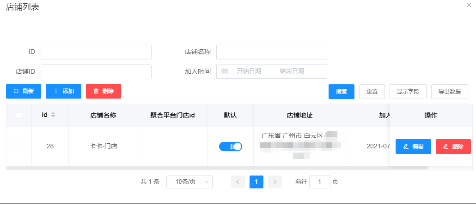This screenshot has width=476, height=205.
Task: Open the 显示字段 column options
Action: 408,91
